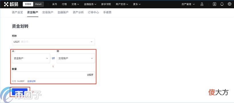
Task: Click the blue confirm transfer button
Action: tap(20, 92)
